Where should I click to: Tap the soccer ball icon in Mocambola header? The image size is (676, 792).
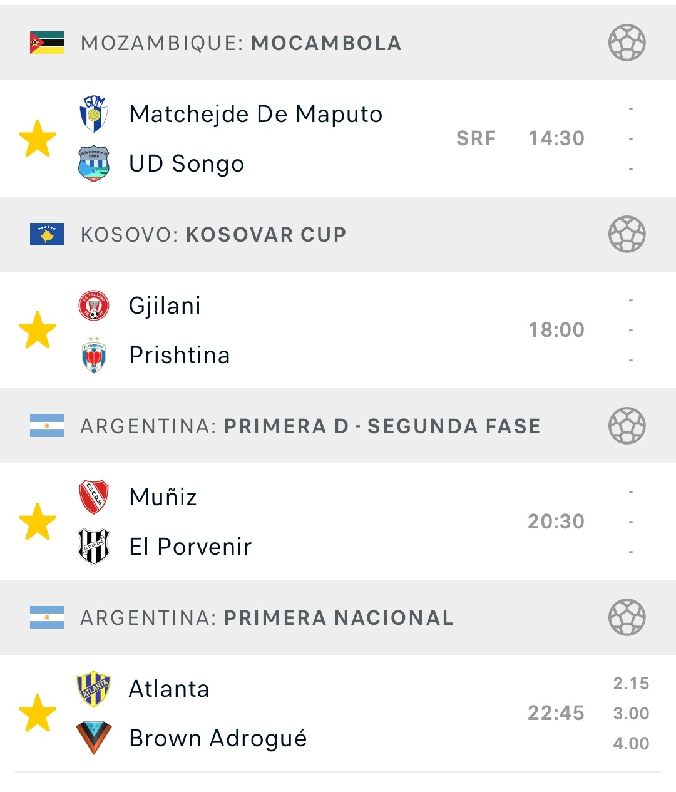627,43
